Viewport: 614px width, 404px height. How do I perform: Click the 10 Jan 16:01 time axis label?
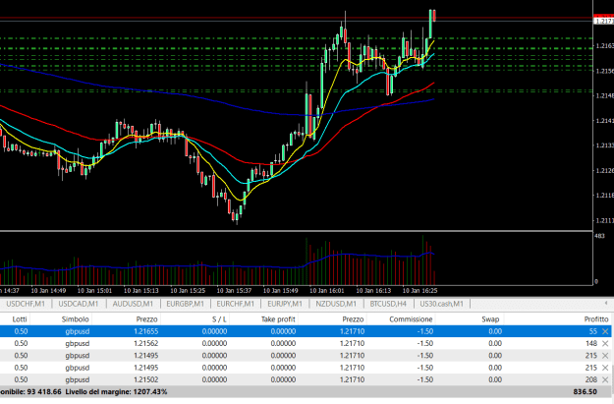(327, 291)
